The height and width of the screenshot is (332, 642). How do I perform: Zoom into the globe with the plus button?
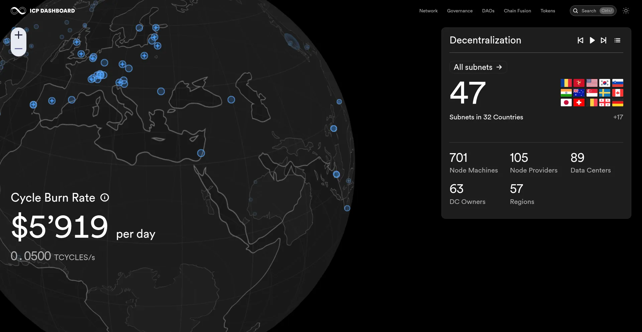click(18, 35)
